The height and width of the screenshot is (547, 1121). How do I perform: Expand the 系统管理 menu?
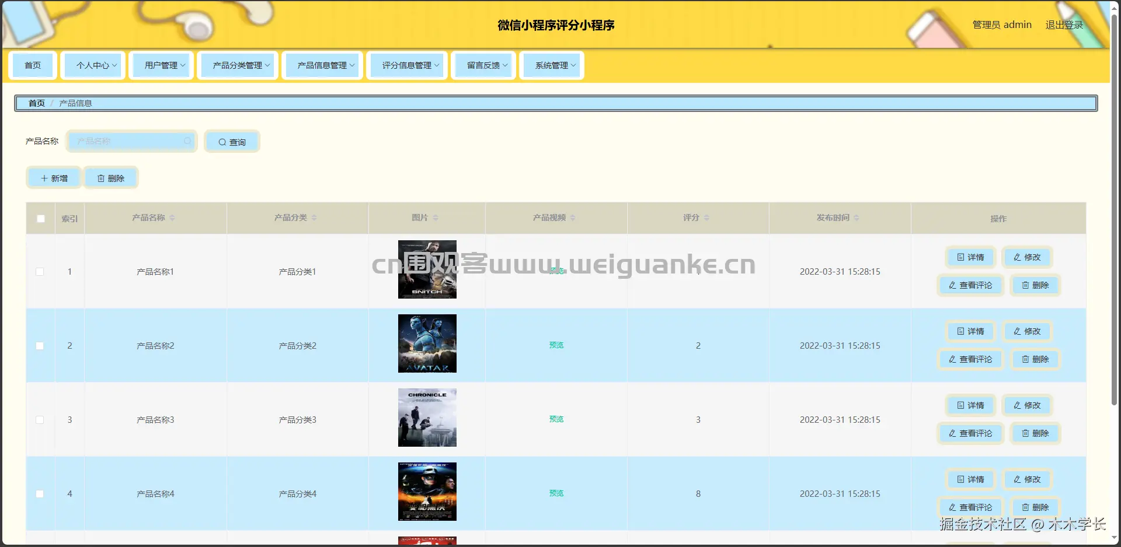552,65
